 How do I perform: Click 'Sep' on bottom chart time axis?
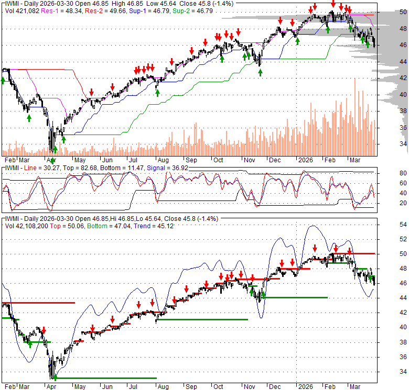tap(191, 387)
